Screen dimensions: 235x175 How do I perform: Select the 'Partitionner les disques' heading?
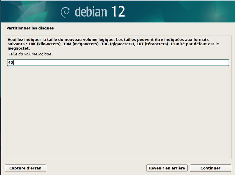pyautogui.click(x=30, y=28)
